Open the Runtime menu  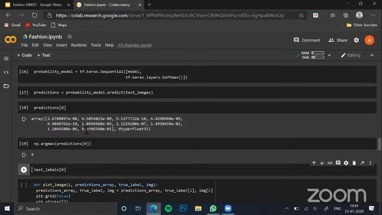tap(79, 45)
